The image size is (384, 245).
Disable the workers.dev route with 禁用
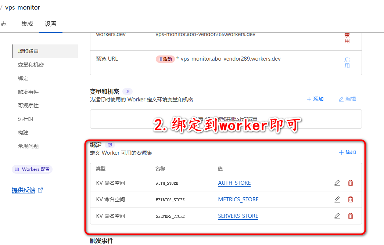pos(347,38)
